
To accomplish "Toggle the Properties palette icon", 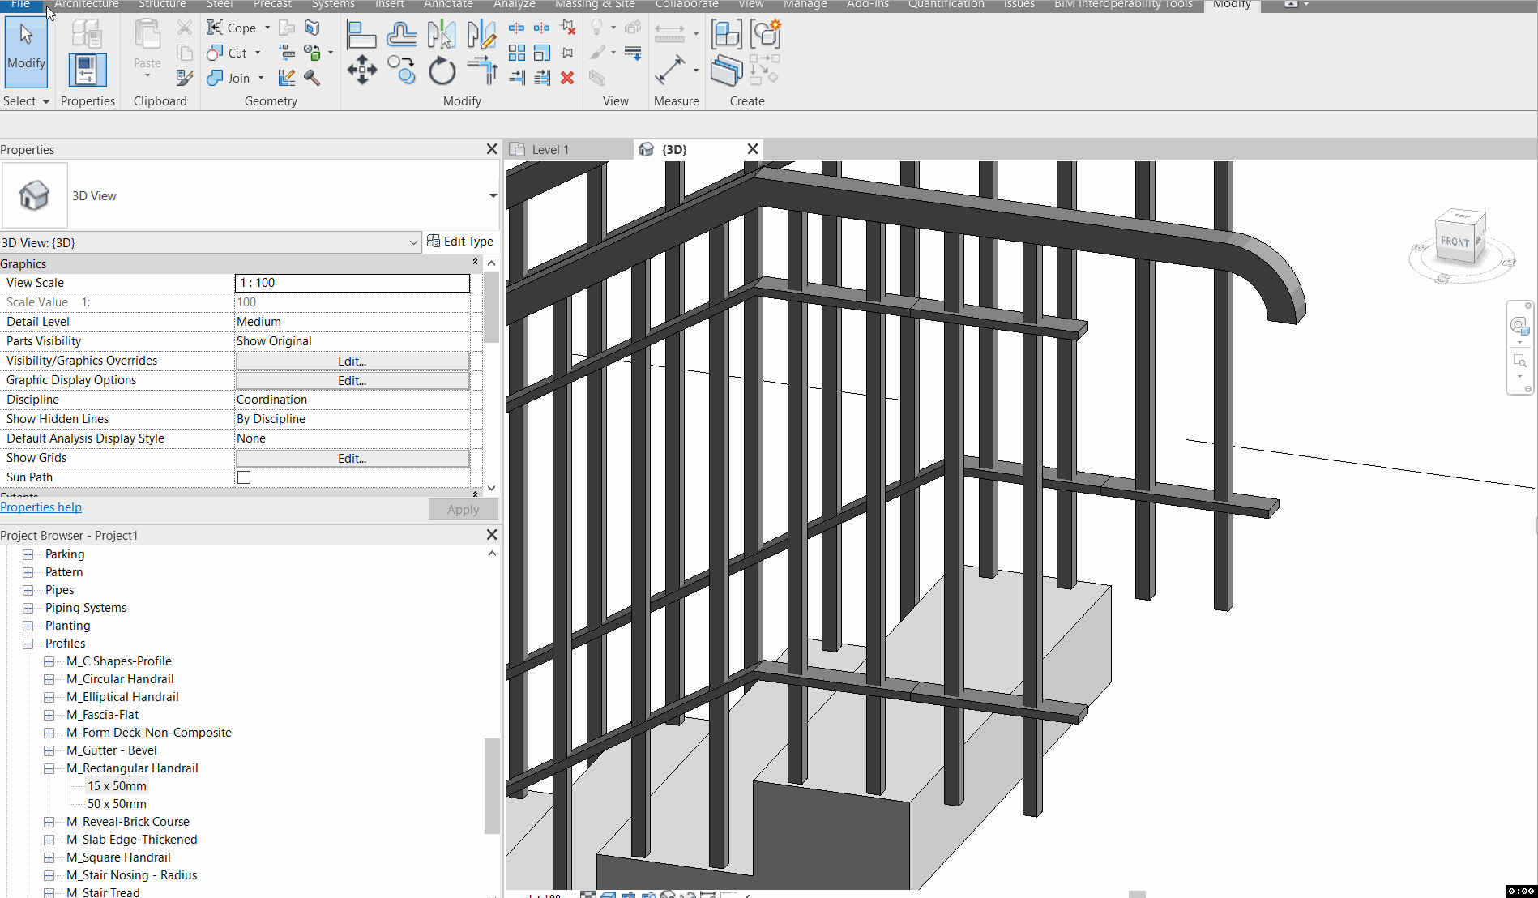I will coord(87,71).
